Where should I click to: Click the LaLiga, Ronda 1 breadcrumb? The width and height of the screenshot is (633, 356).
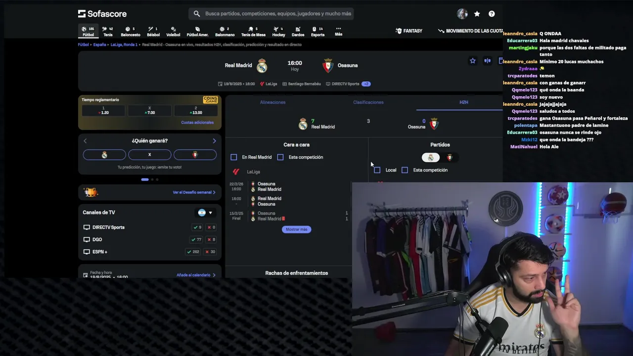coord(124,44)
